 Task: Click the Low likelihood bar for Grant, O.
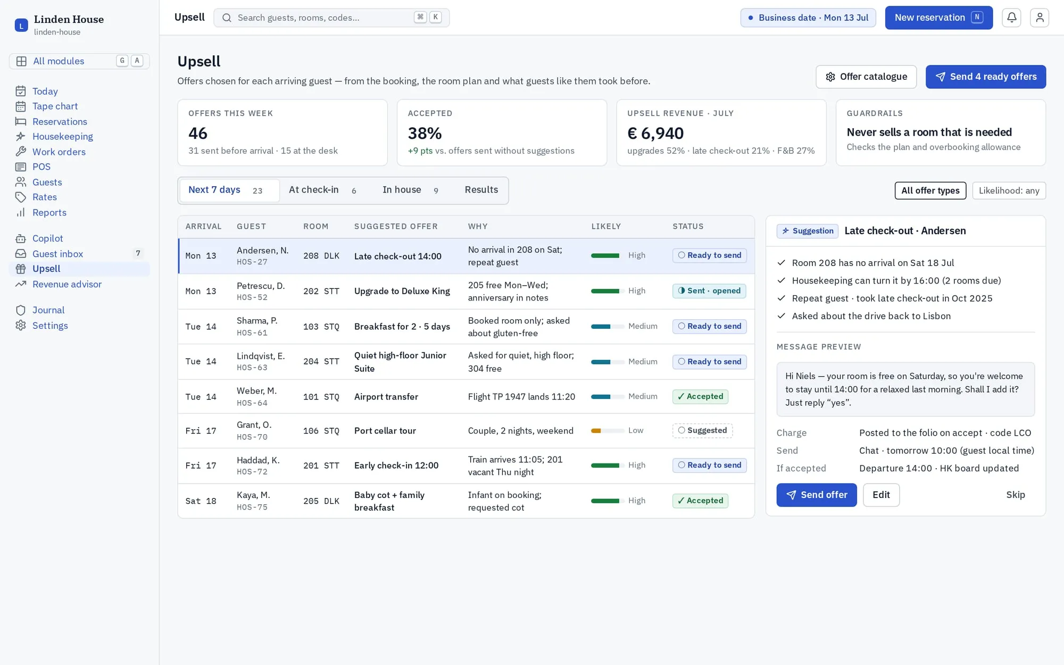pos(607,431)
